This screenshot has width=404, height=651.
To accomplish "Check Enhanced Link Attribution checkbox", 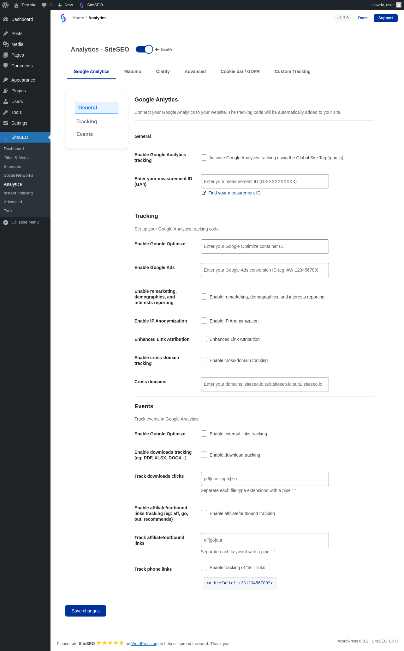I will [x=204, y=339].
